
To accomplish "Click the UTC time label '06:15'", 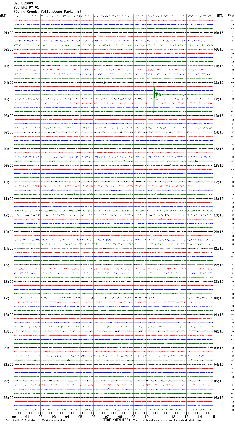I will (219, 398).
